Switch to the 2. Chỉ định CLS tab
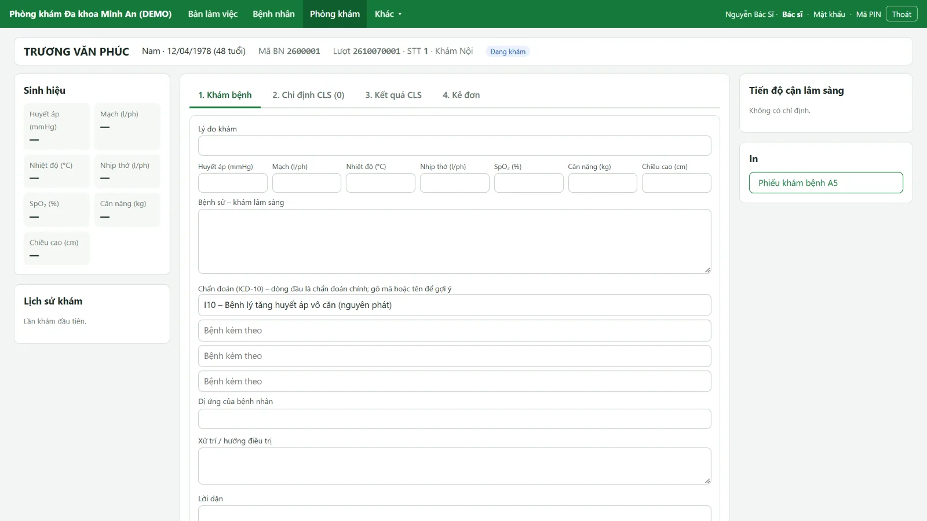The height and width of the screenshot is (521, 927). [308, 95]
